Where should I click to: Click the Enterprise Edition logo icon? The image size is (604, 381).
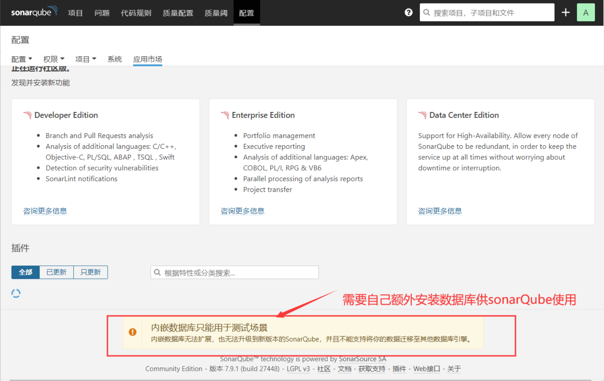tap(225, 115)
